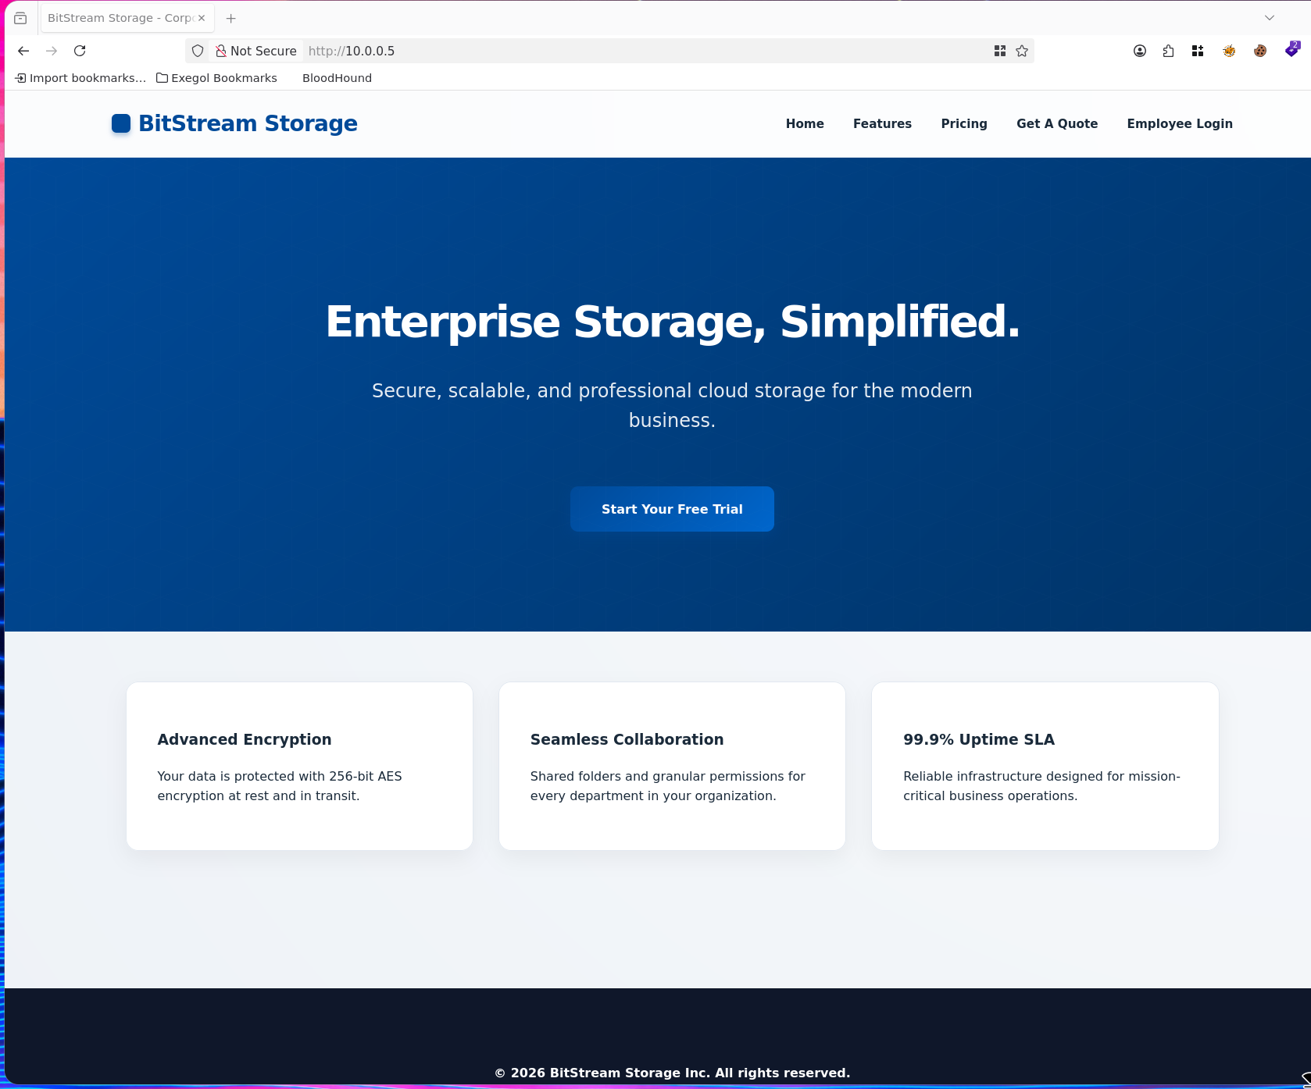The height and width of the screenshot is (1089, 1311).
Task: Click the hero subtitle about cloud storage
Action: pyautogui.click(x=672, y=405)
